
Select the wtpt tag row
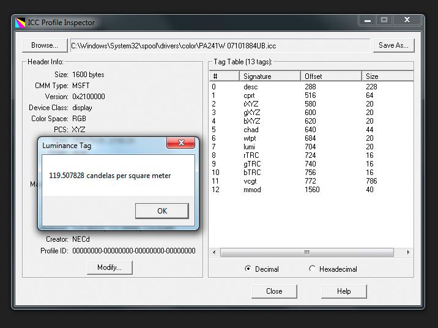click(311, 138)
